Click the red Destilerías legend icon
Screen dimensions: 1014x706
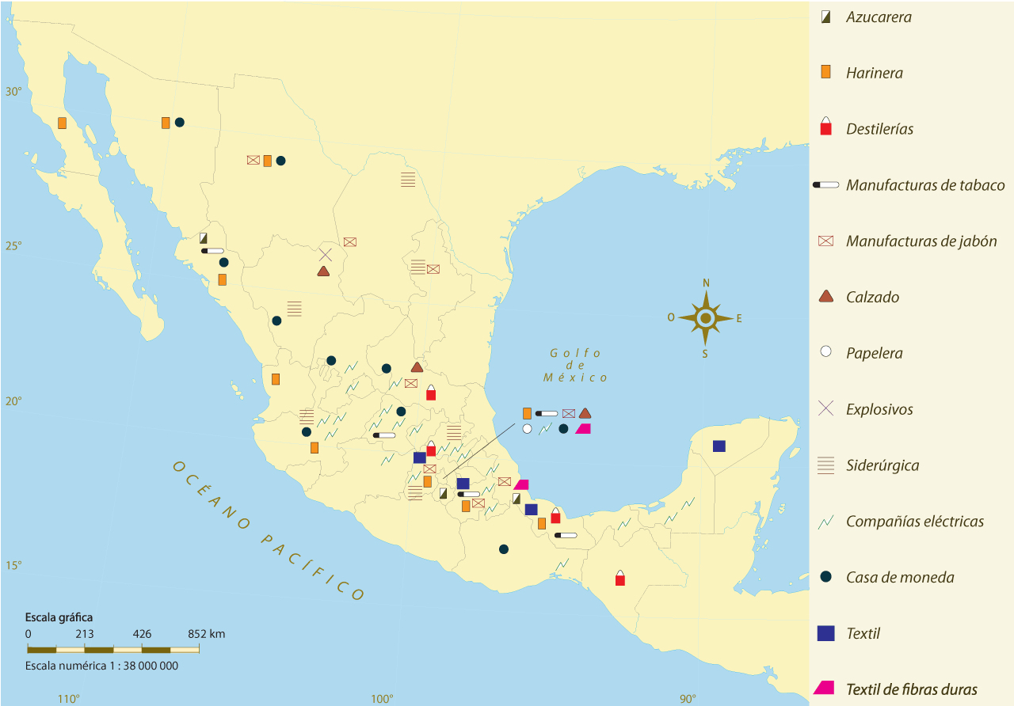pyautogui.click(x=825, y=128)
